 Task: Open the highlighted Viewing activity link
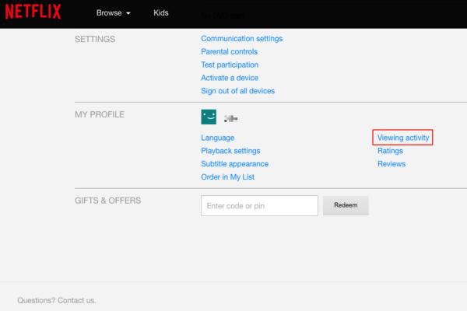point(402,138)
